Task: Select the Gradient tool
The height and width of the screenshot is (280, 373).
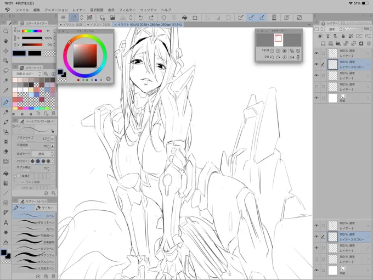Action: [5, 183]
